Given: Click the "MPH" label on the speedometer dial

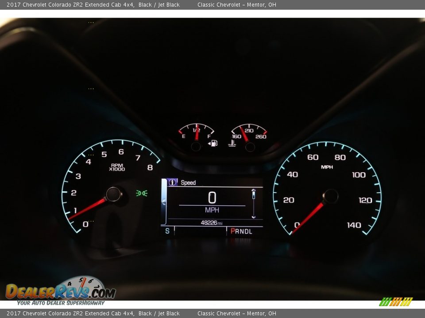Looking at the screenshot, I should point(327,167).
